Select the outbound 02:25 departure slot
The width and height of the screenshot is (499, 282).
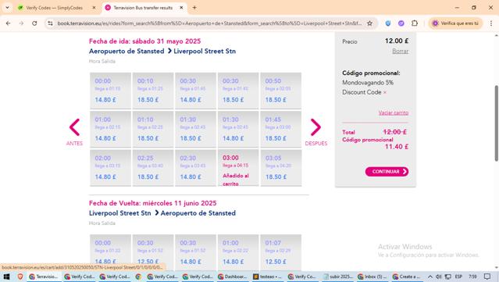click(153, 168)
